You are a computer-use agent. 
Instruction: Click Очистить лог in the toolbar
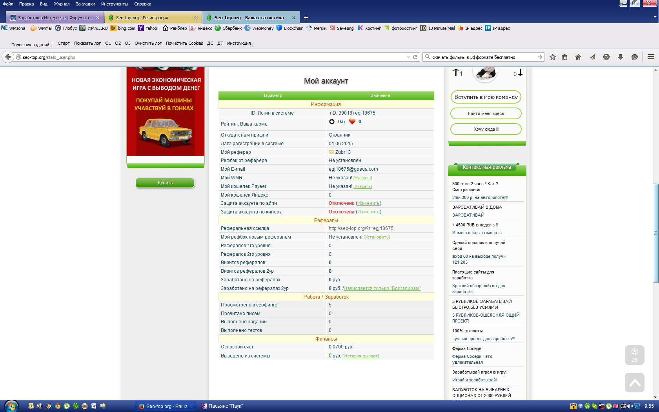pyautogui.click(x=148, y=43)
